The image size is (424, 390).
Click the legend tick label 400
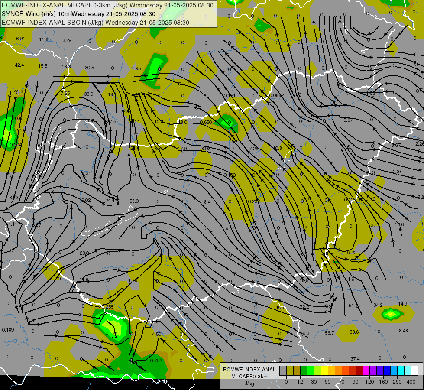[x=411, y=382]
